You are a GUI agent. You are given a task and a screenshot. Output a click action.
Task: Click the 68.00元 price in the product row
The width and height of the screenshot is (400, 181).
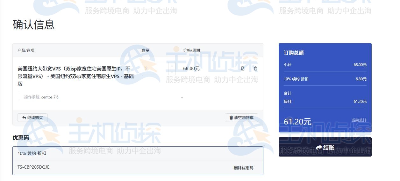click(191, 69)
